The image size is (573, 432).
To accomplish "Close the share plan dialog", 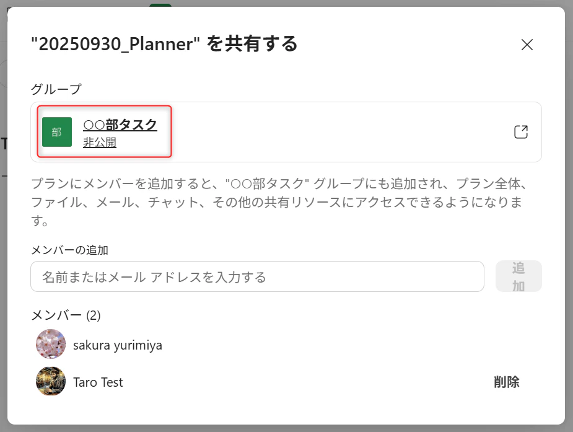I will pos(527,45).
